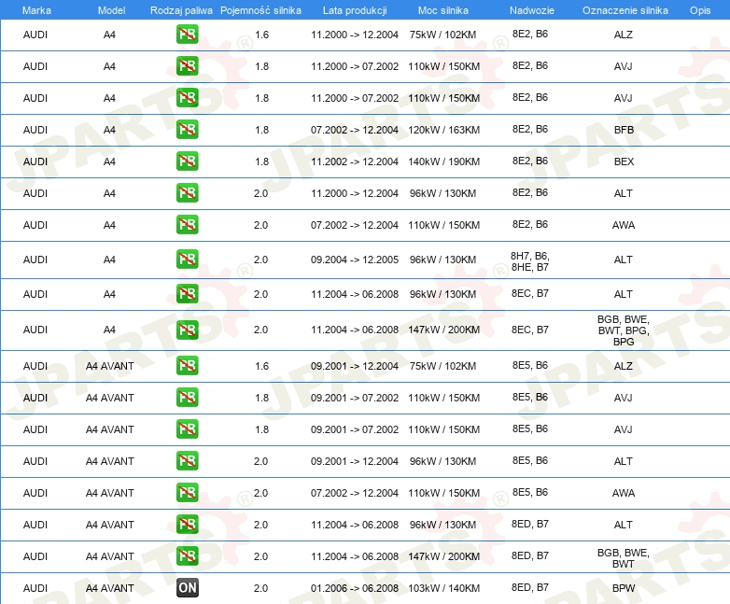Click the ON diesel icon in the BPW row

click(x=187, y=587)
